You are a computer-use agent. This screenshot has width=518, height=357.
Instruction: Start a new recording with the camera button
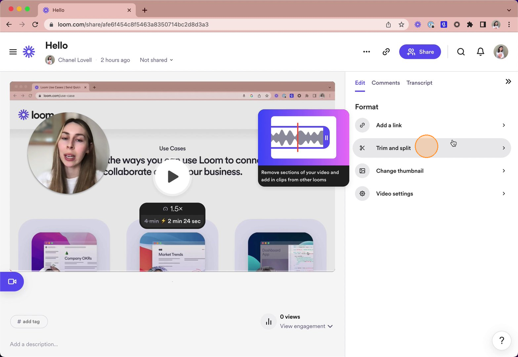tap(12, 282)
